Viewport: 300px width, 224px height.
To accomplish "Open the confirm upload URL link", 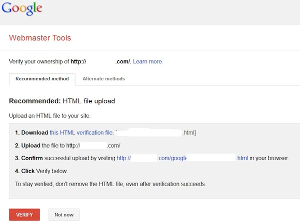I will click(182, 158).
